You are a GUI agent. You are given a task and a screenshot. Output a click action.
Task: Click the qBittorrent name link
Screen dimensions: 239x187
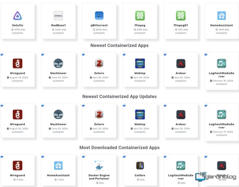pyautogui.click(x=99, y=26)
